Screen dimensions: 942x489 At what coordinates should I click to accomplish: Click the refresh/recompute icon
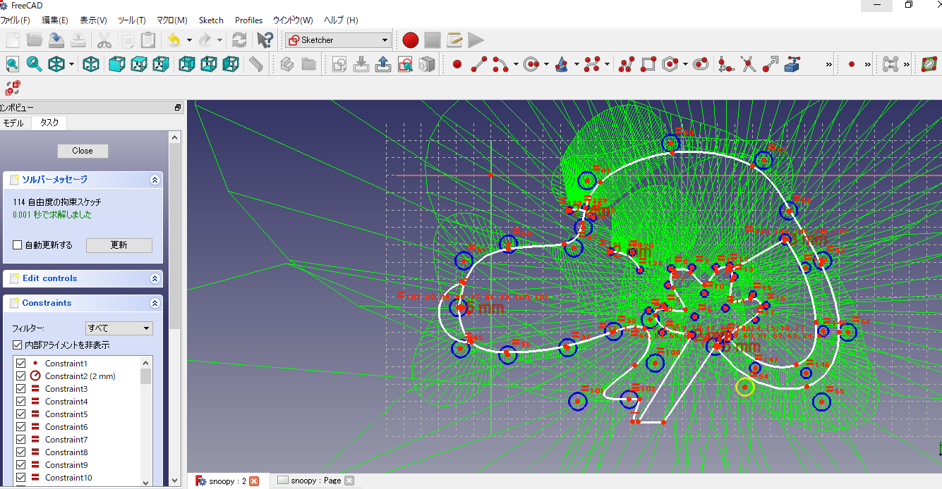click(x=239, y=40)
